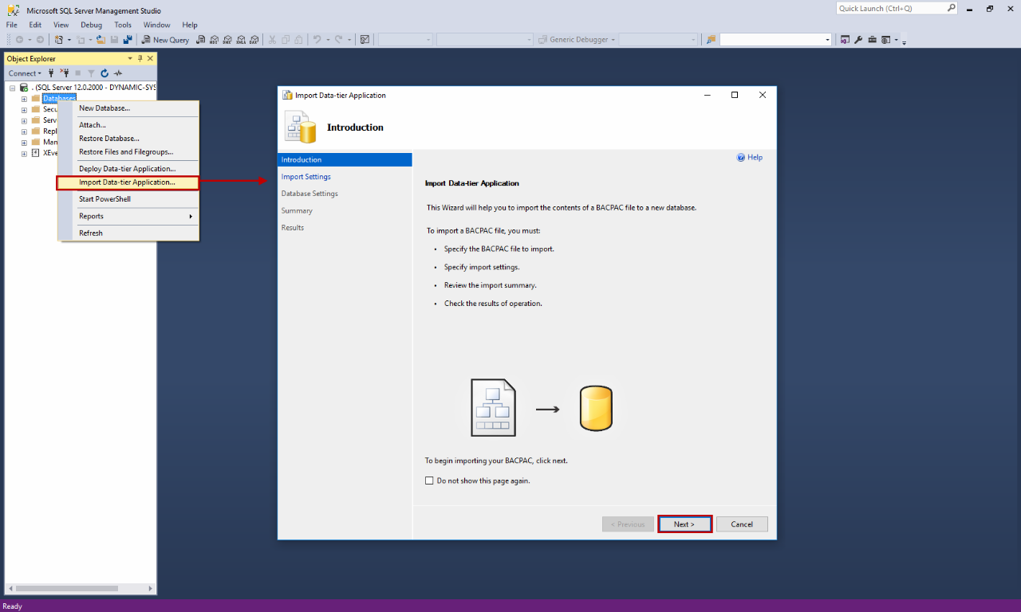The height and width of the screenshot is (612, 1021).
Task: Check 'Do not show this page again'
Action: 429,481
